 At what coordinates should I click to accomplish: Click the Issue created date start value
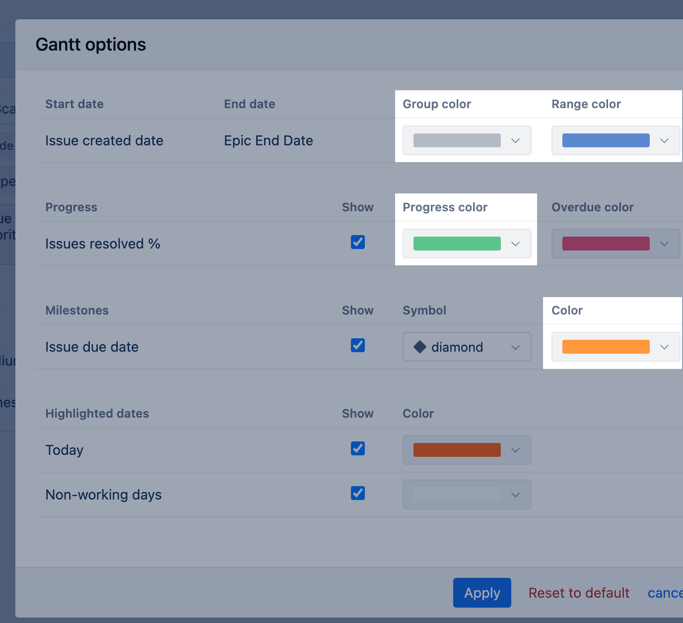[104, 140]
